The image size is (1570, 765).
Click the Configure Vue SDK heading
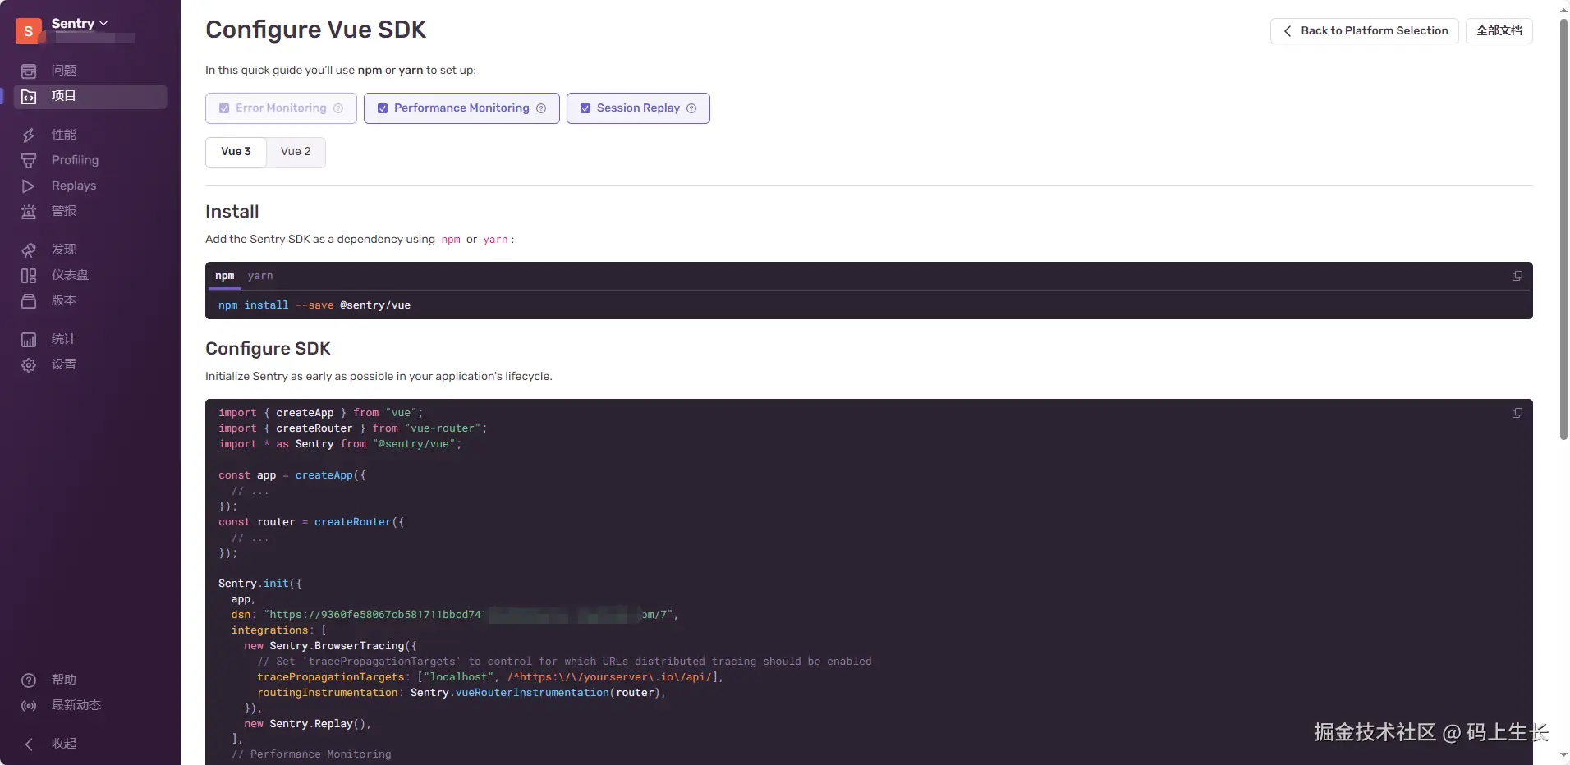(316, 30)
